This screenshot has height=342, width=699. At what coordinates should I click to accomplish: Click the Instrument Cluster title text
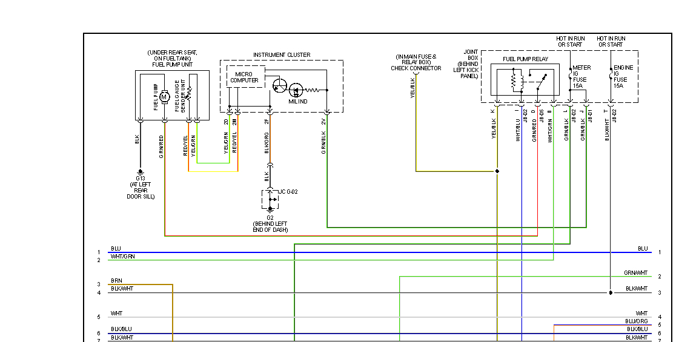(282, 54)
